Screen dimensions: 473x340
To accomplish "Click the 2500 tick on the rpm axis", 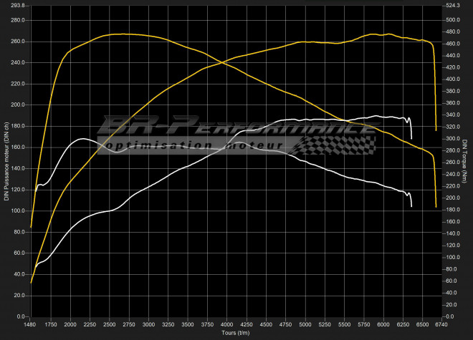I will click(x=109, y=324).
